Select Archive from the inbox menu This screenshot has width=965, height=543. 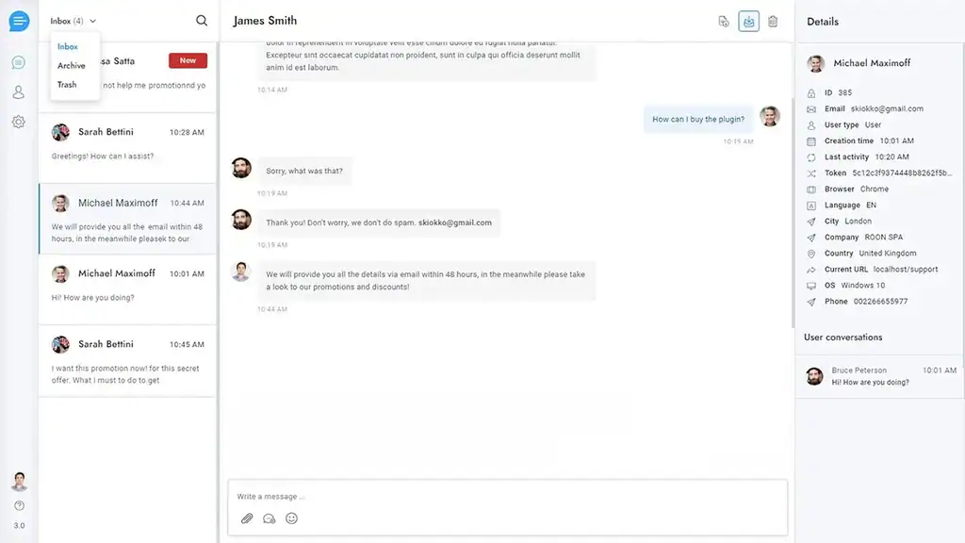pyautogui.click(x=72, y=66)
